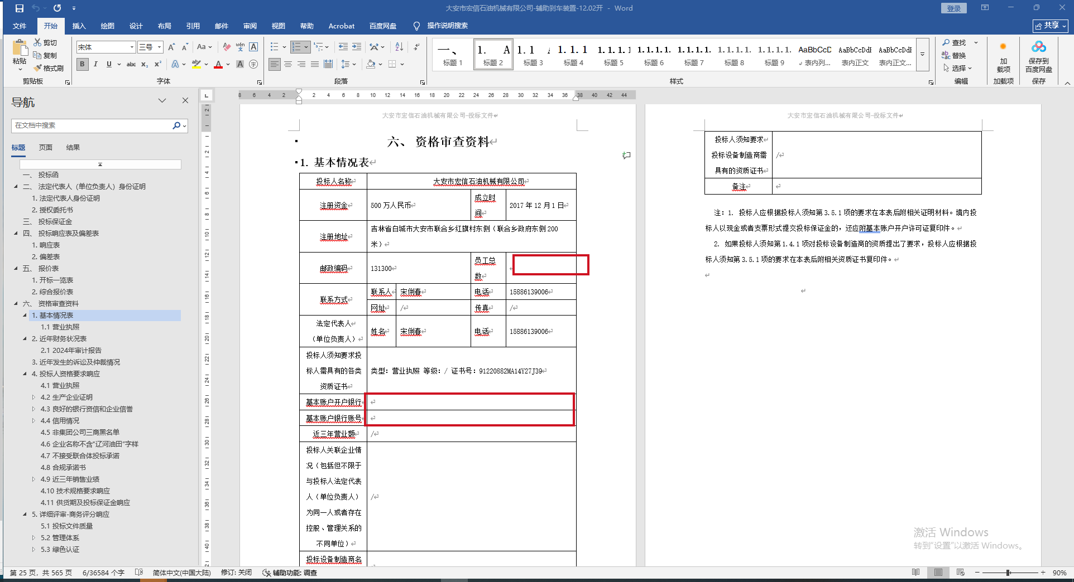Increase font size with the grow font icon
Image resolution: width=1074 pixels, height=582 pixels.
[171, 47]
